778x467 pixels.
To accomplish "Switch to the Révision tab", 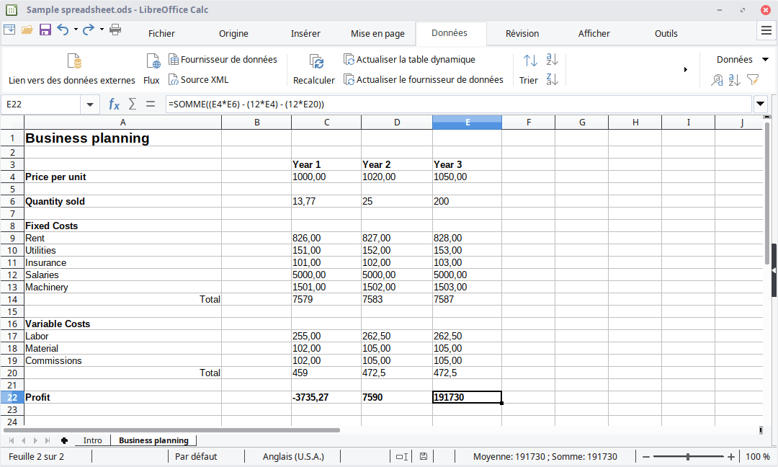I will coord(522,33).
